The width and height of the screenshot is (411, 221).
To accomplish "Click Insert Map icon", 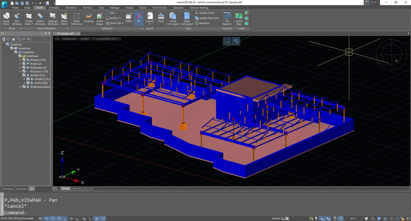I will click(239, 19).
